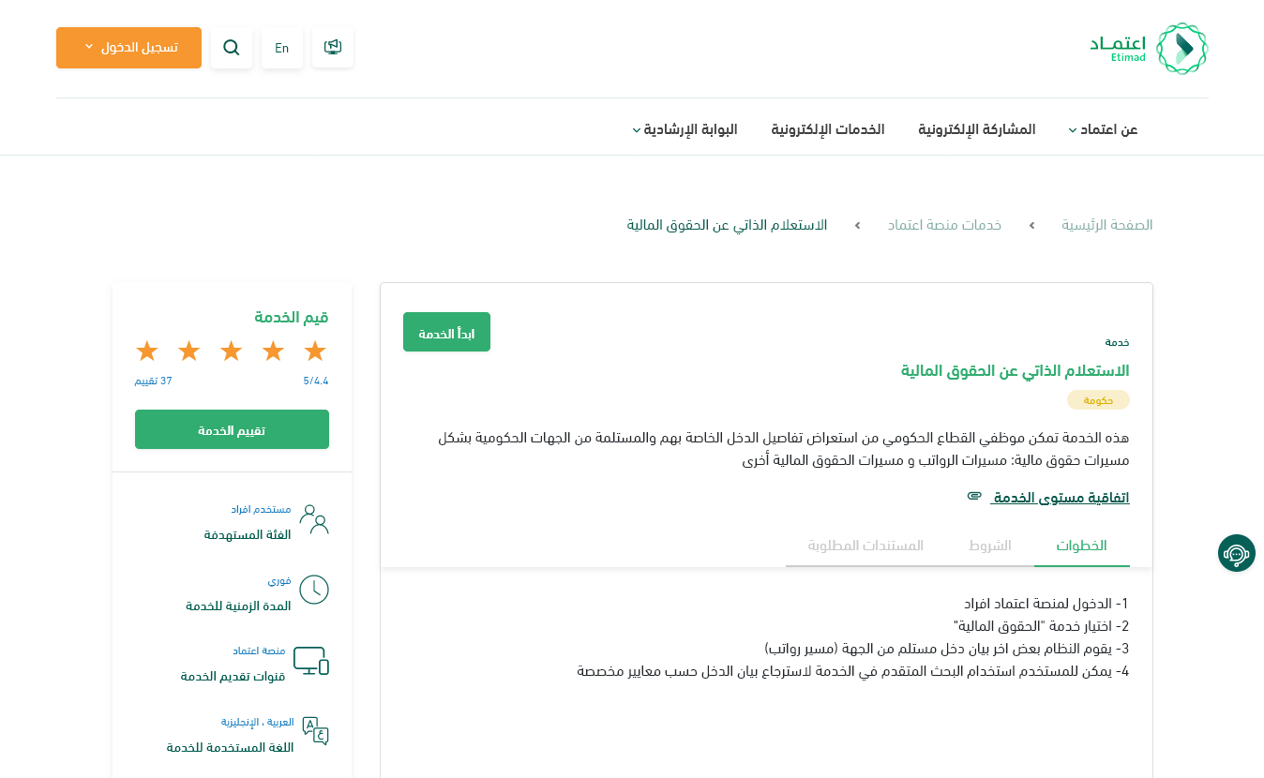The image size is (1264, 778).
Task: Go to الصفحة الرئيسية breadcrumb
Action: click(x=1107, y=225)
